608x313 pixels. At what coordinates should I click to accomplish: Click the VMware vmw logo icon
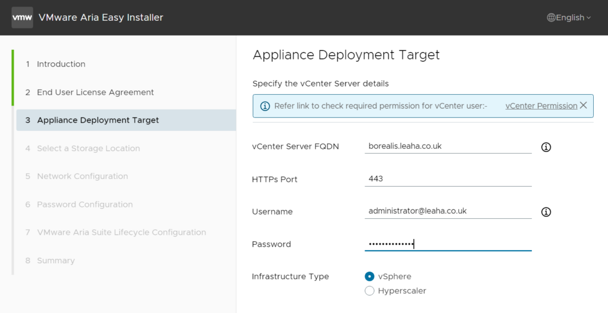pyautogui.click(x=22, y=17)
